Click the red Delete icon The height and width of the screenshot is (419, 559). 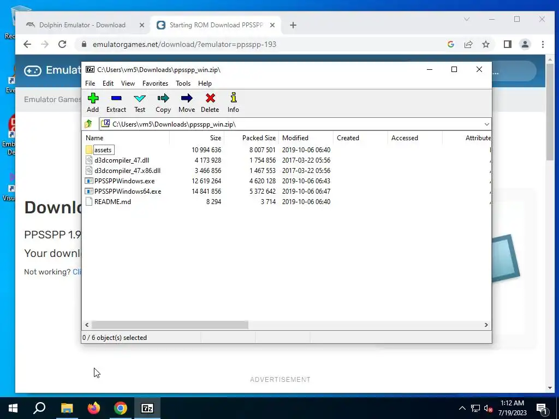tap(210, 103)
